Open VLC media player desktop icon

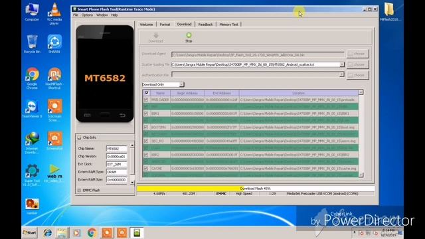click(x=54, y=13)
